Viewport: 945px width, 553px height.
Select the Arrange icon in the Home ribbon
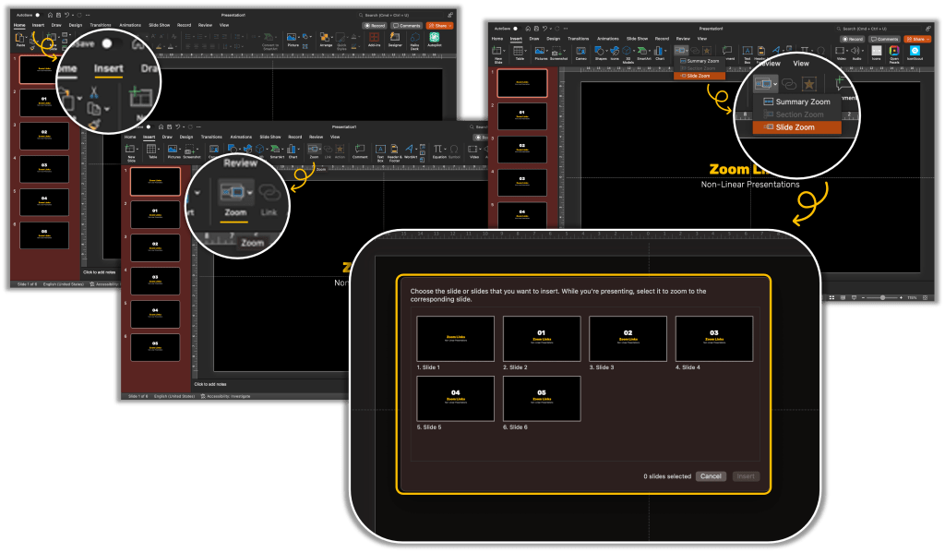pos(326,40)
